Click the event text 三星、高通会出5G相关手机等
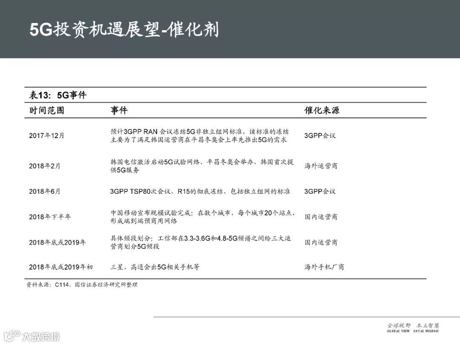This screenshot has height=345, width=460. pos(155,267)
